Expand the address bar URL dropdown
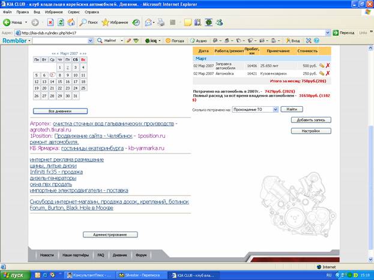374x280 pixels. (328, 32)
